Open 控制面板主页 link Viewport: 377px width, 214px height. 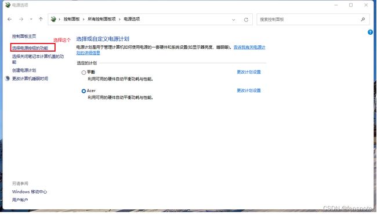tap(24, 37)
